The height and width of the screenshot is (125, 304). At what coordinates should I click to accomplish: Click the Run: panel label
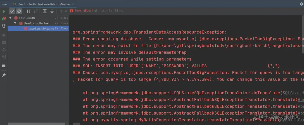[5, 4]
